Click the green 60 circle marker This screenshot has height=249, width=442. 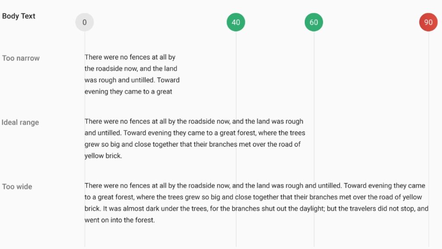314,22
